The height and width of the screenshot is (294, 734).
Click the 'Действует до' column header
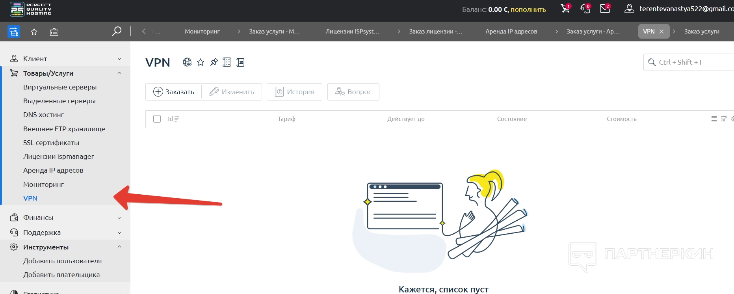tap(406, 119)
